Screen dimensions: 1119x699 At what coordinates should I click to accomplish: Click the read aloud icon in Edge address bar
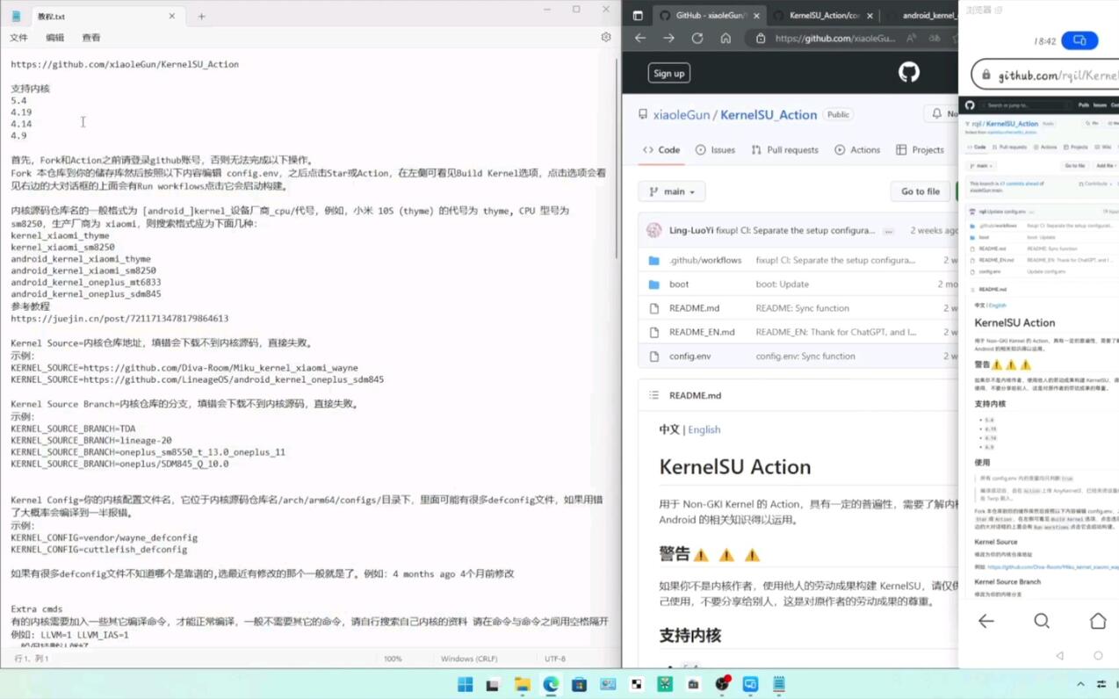coord(911,38)
